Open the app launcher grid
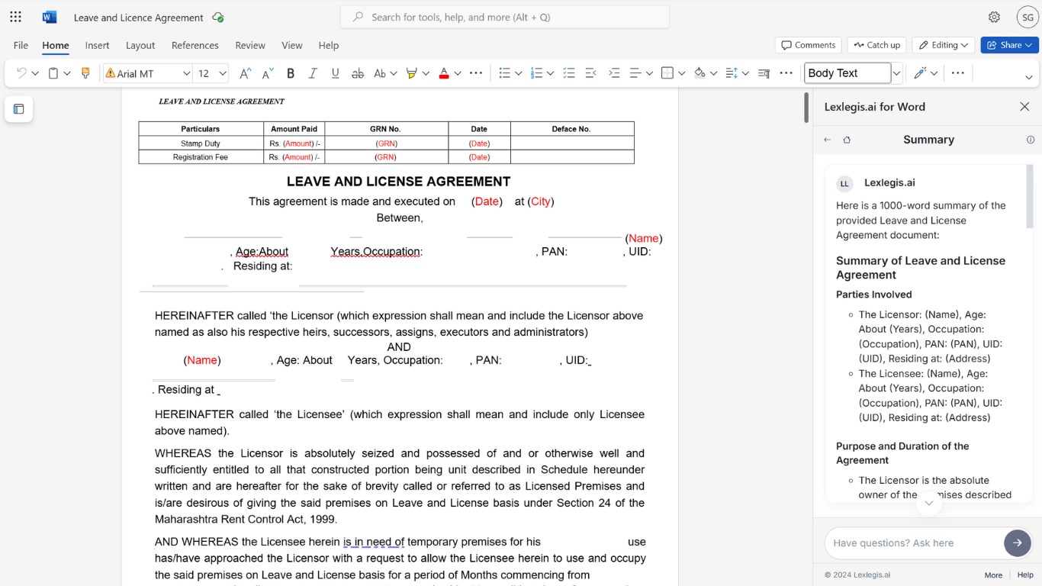 click(x=15, y=17)
